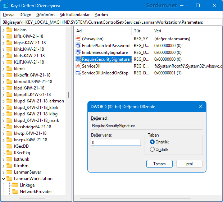
Task: Click the values pane horizontal scrollbar
Action: [135, 198]
